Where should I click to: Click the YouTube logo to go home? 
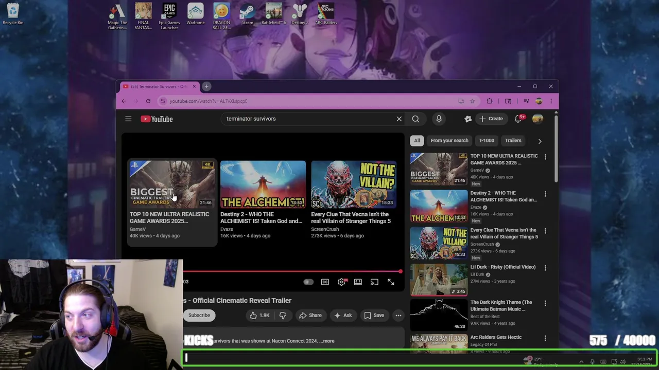click(x=157, y=119)
